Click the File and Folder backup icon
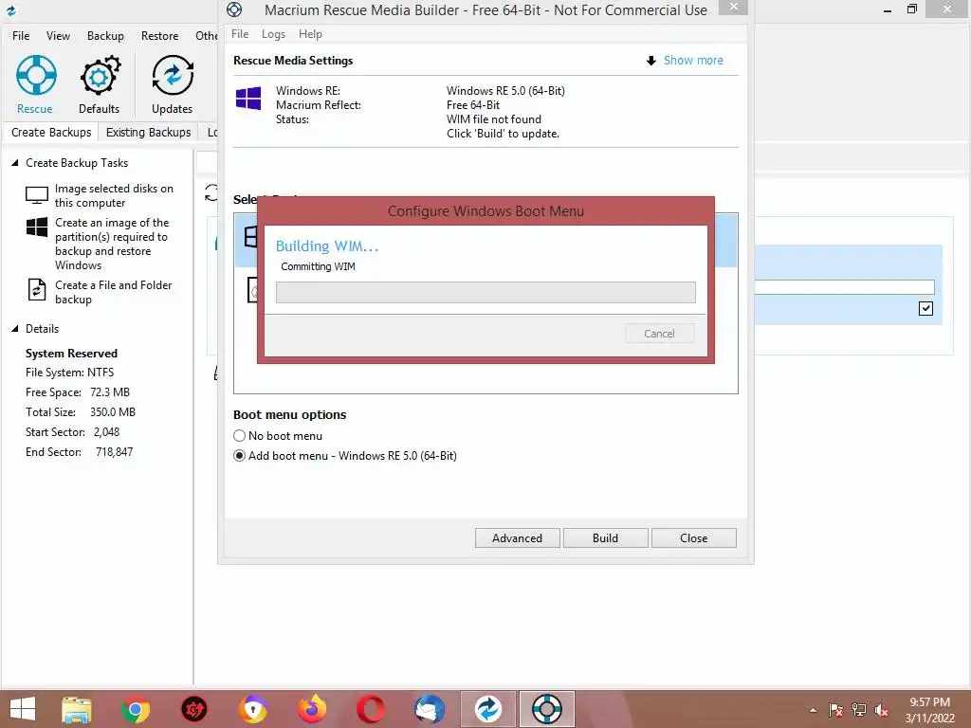Viewport: 971px width, 728px height. (37, 290)
